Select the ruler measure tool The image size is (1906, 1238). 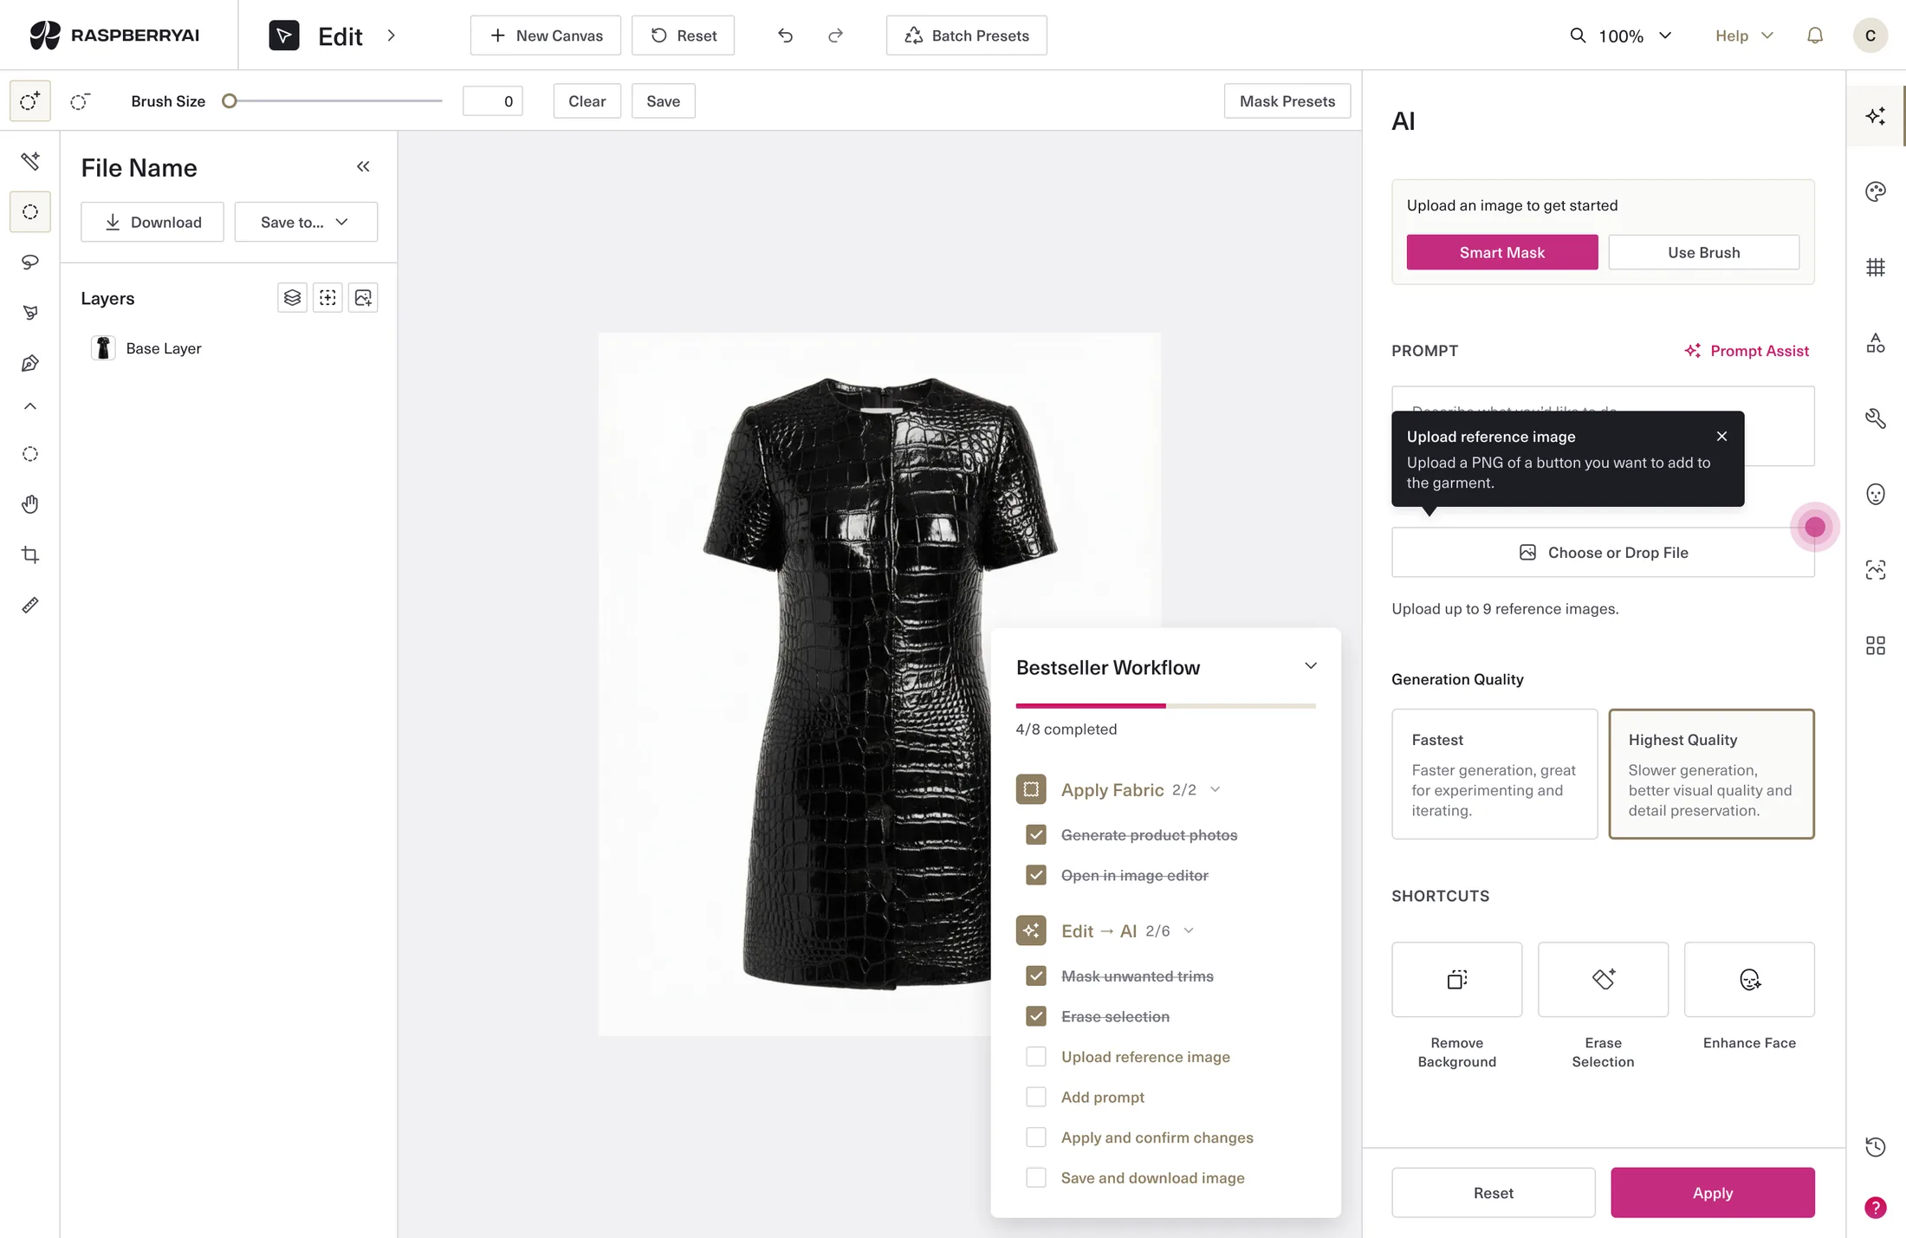pos(30,605)
